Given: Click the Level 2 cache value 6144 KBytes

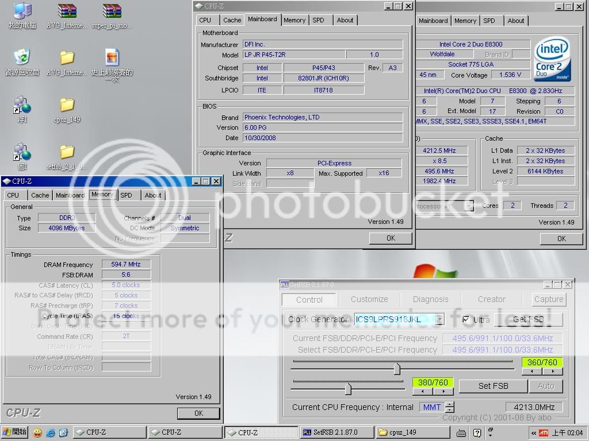Looking at the screenshot, I should 545,171.
